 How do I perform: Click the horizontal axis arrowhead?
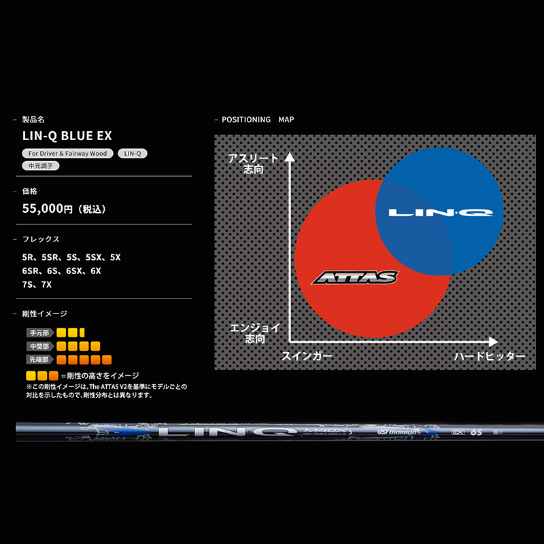(x=494, y=342)
